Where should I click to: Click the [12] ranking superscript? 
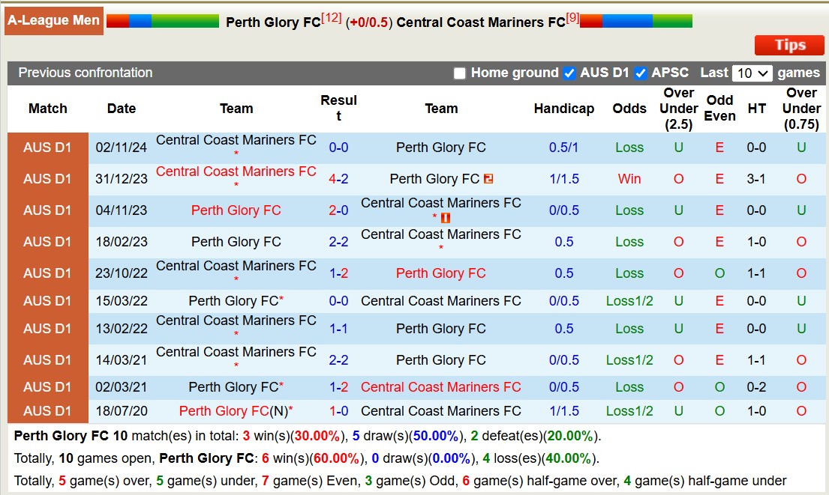click(x=332, y=16)
